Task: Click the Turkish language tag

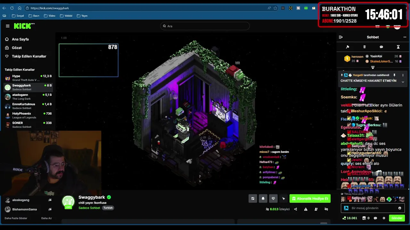Action: [x=108, y=208]
